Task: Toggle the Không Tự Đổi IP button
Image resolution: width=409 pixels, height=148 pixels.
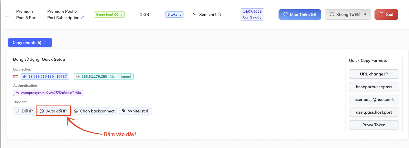Action: (348, 14)
